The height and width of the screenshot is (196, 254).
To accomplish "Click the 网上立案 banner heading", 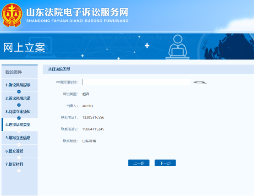I will coord(24,48).
